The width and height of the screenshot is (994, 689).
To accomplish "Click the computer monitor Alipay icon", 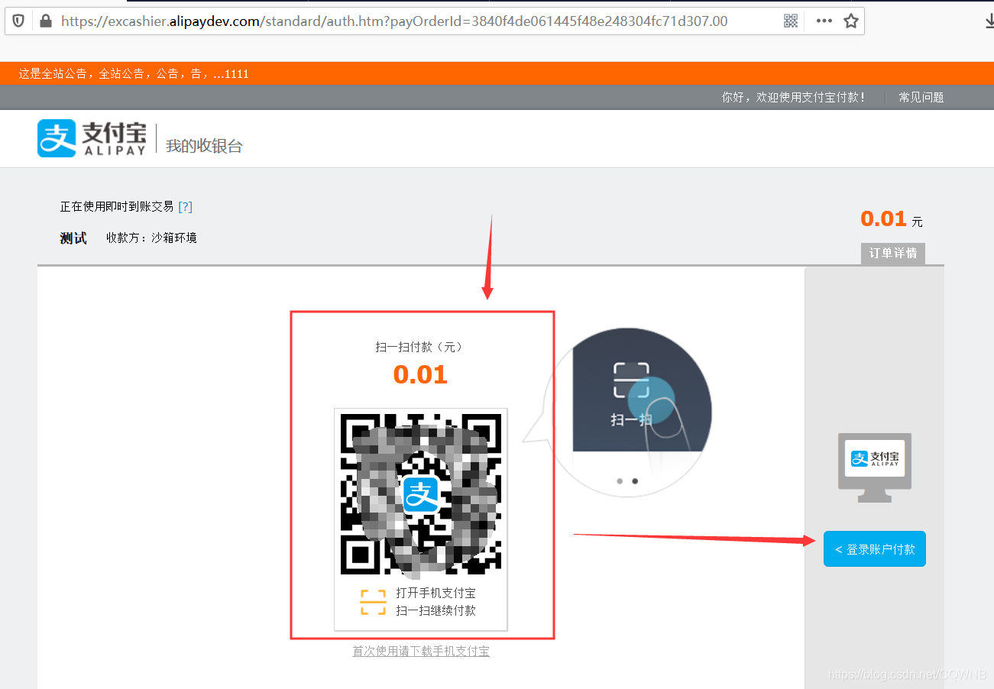I will point(875,467).
